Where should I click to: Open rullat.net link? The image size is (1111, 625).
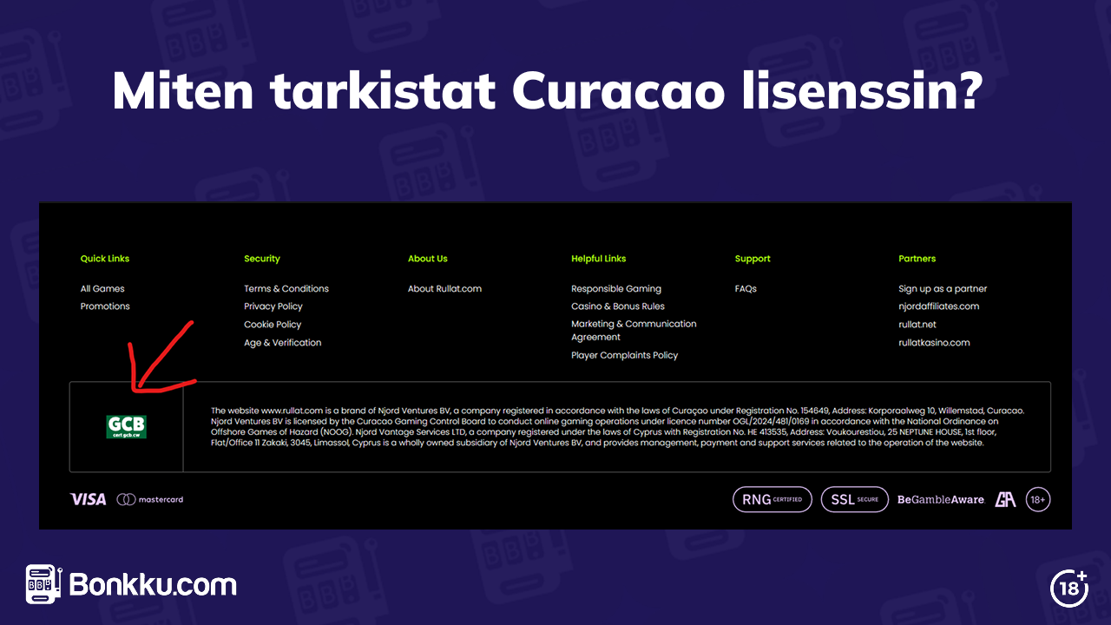[x=917, y=325]
